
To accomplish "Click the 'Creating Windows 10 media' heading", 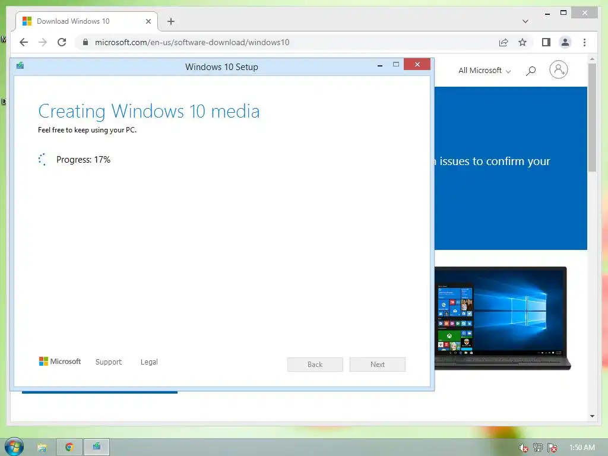I will pos(149,111).
